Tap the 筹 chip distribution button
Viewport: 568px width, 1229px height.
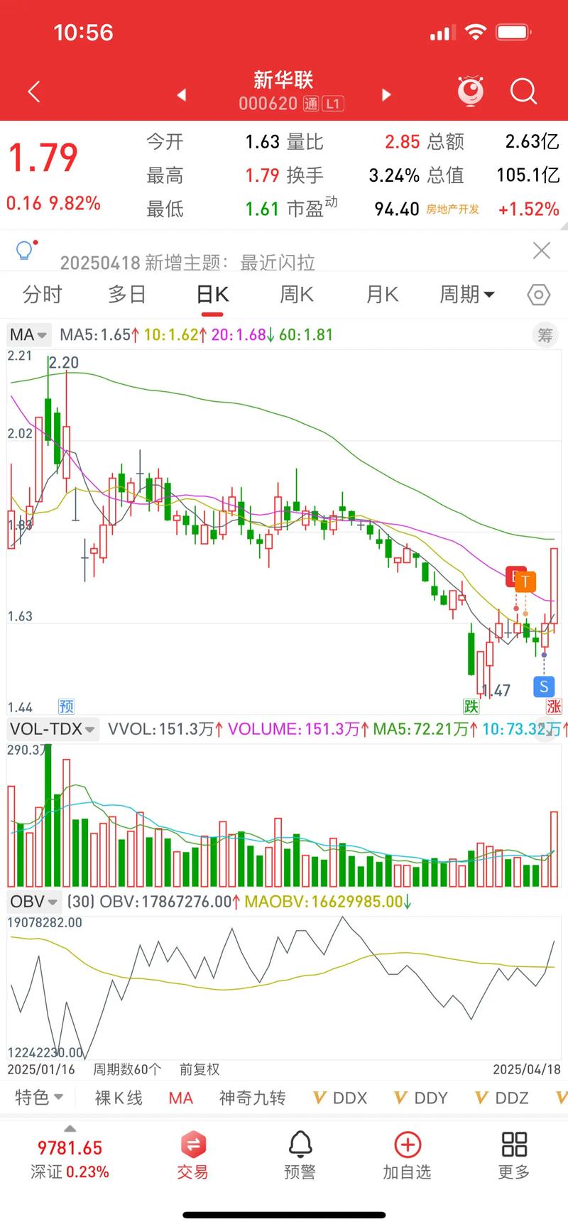pos(545,335)
